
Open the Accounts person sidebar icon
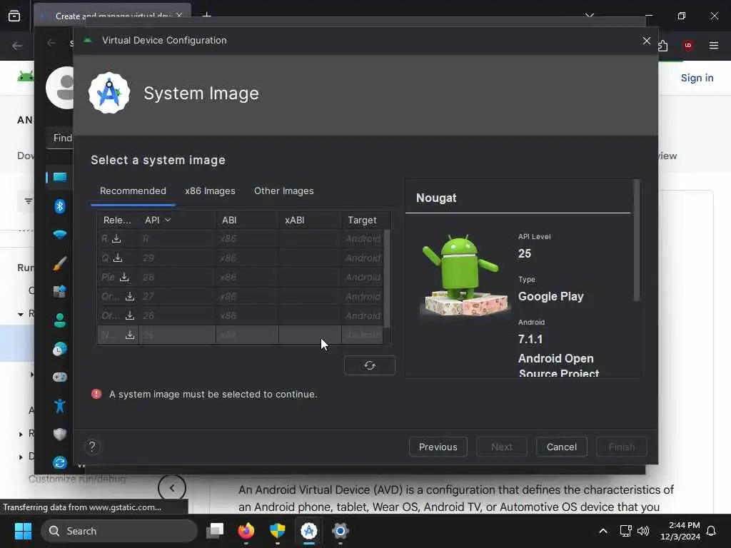[x=60, y=320]
